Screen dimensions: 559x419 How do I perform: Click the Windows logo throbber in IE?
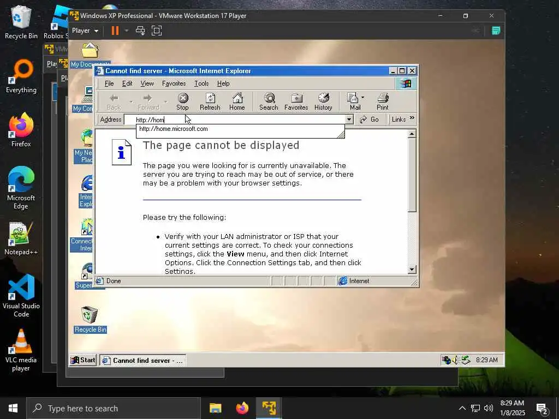pos(406,83)
